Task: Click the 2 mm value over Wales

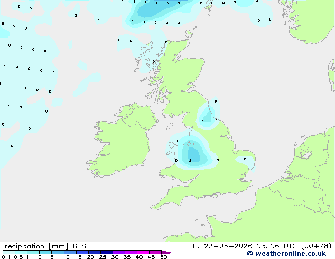Action: click(190, 161)
